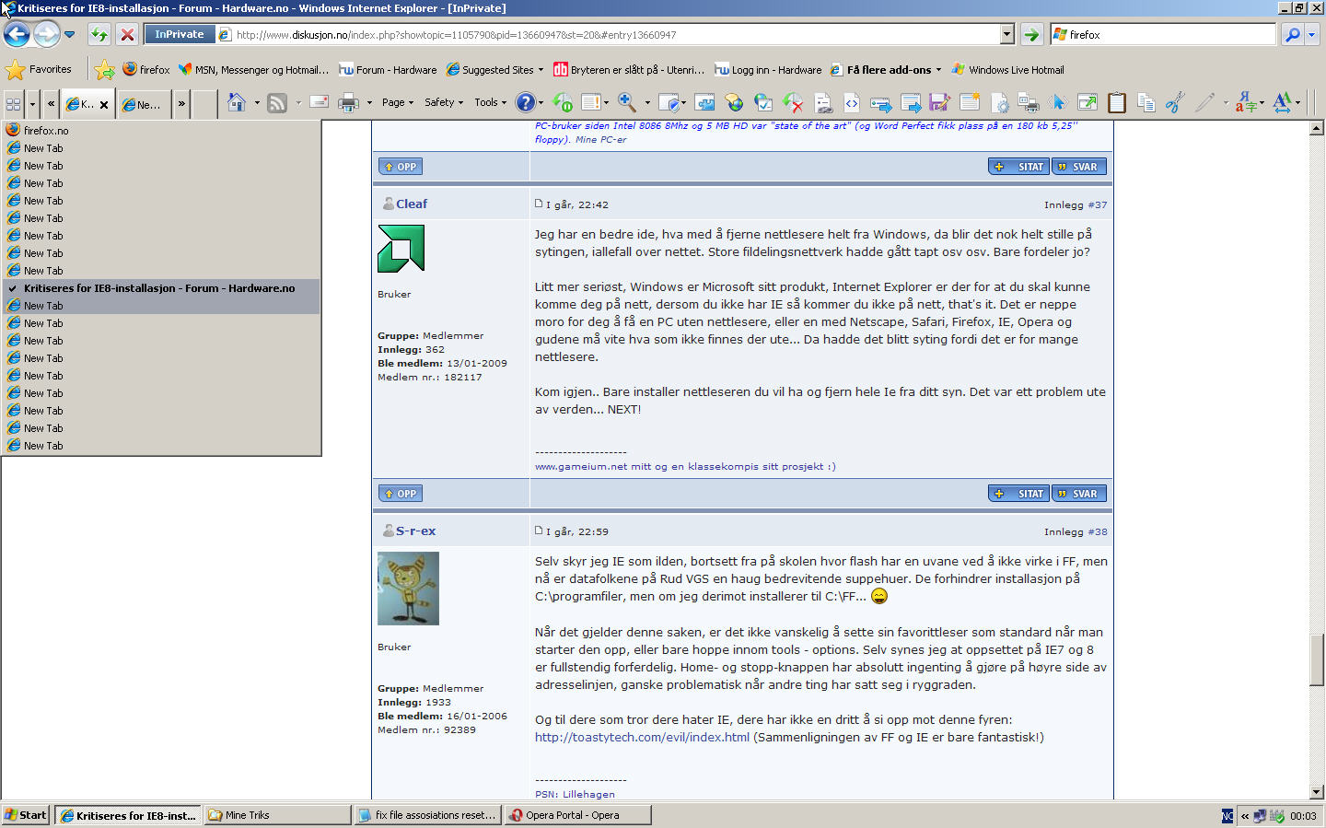
Task: Open the Full Screen toolbar icon
Action: pyautogui.click(x=1088, y=102)
